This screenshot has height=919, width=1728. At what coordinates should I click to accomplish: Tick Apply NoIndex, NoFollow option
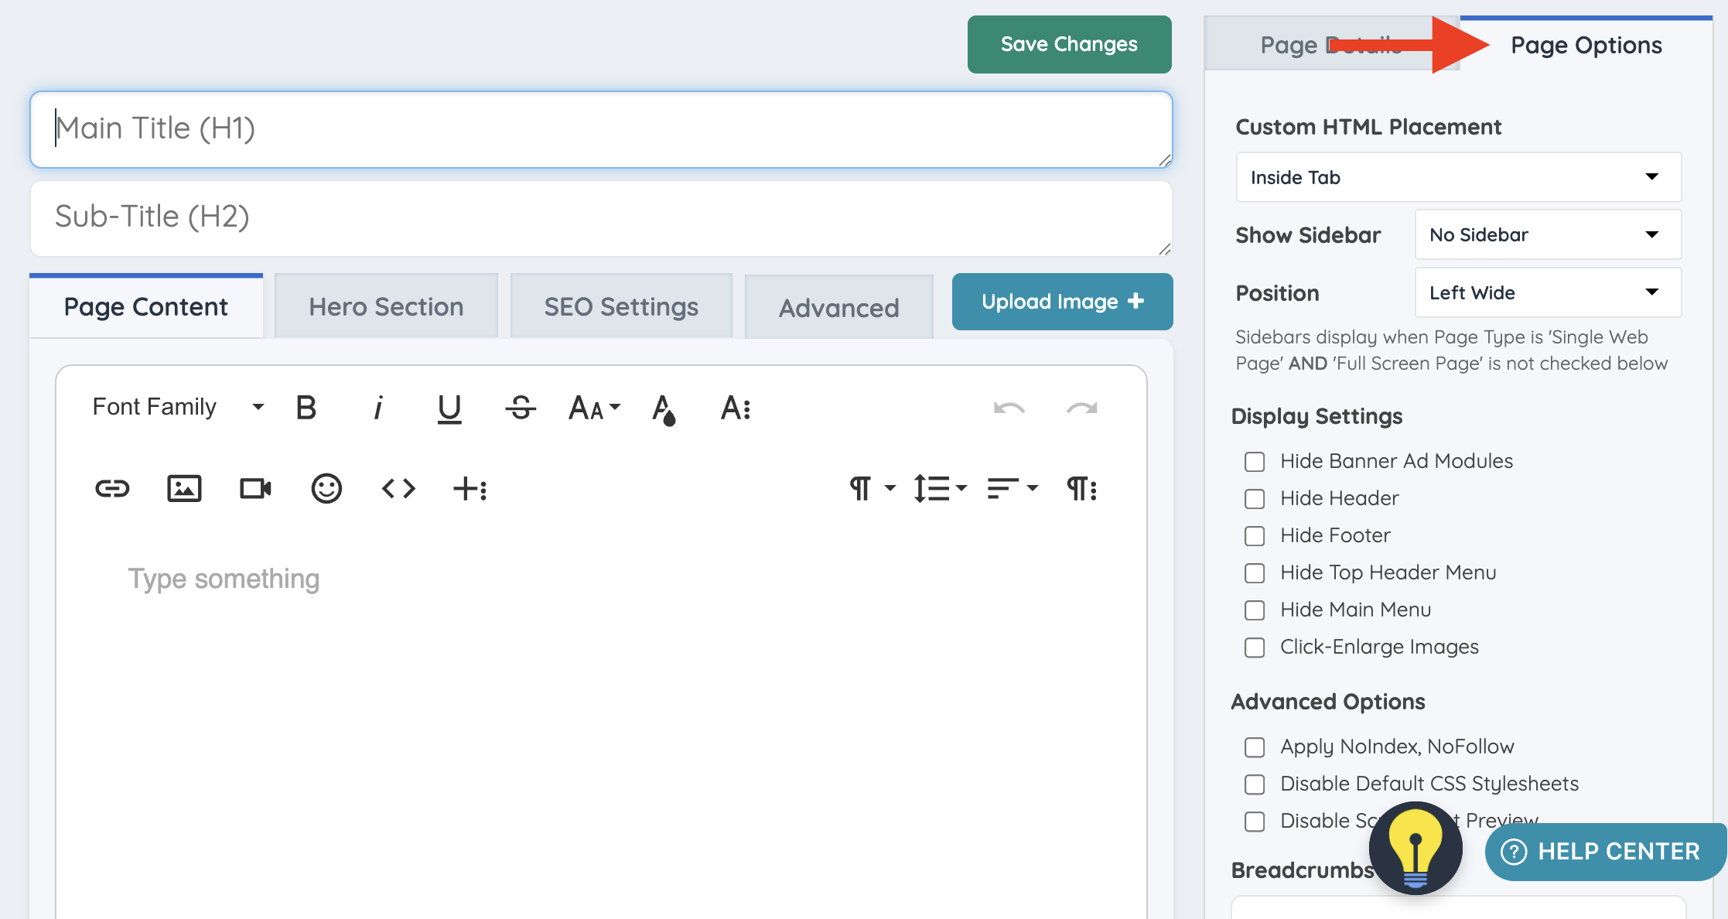click(x=1255, y=747)
